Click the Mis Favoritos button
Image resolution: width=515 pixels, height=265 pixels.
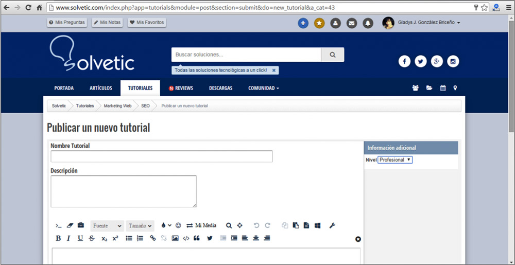pyautogui.click(x=147, y=22)
